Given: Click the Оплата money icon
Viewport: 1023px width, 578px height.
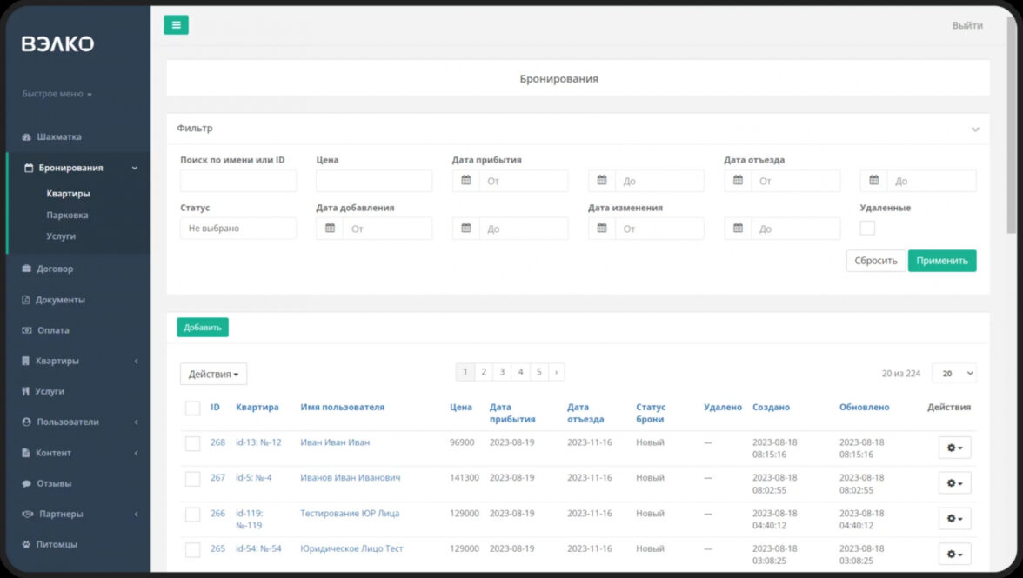Looking at the screenshot, I should 27,330.
